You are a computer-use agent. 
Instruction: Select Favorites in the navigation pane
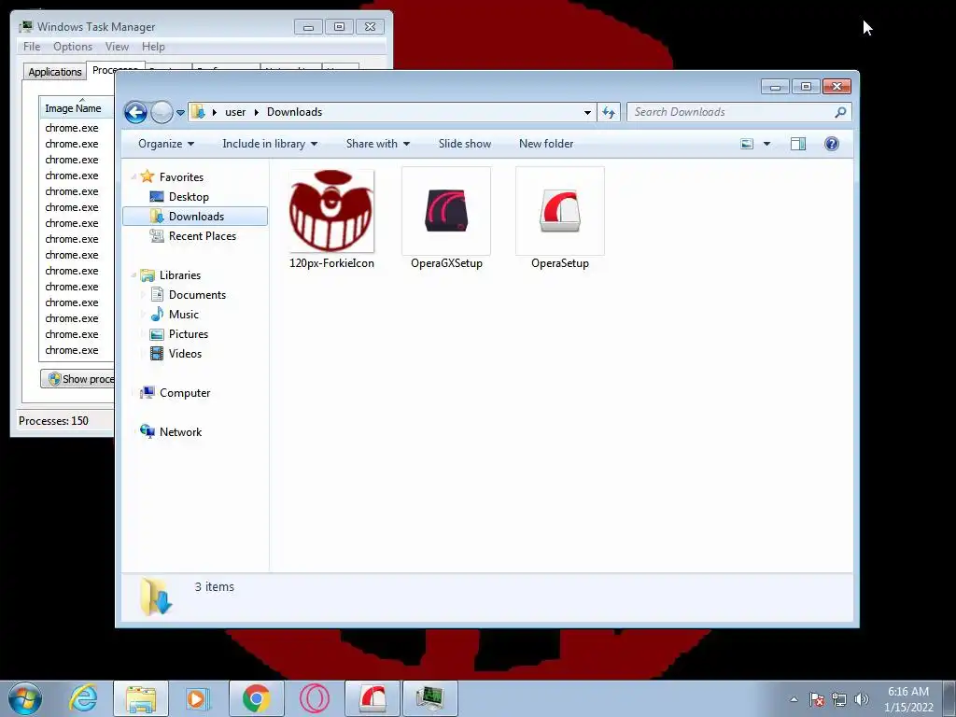(181, 177)
